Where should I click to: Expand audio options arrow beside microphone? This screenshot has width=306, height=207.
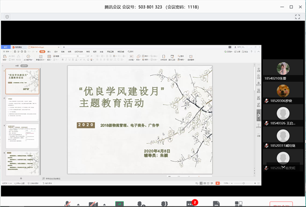[x=78, y=204]
